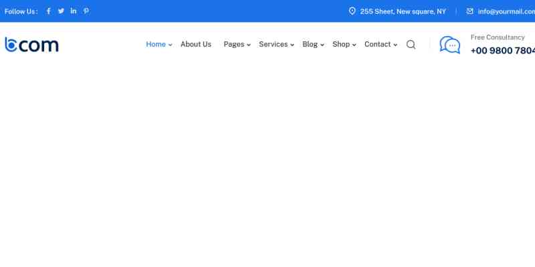This screenshot has height=267, width=535.
Task: Call the +00 9800 phone number
Action: pos(503,51)
